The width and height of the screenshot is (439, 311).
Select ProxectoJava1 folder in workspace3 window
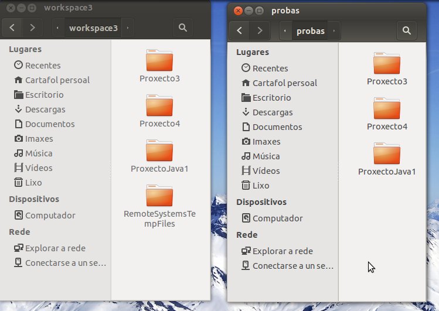point(159,156)
